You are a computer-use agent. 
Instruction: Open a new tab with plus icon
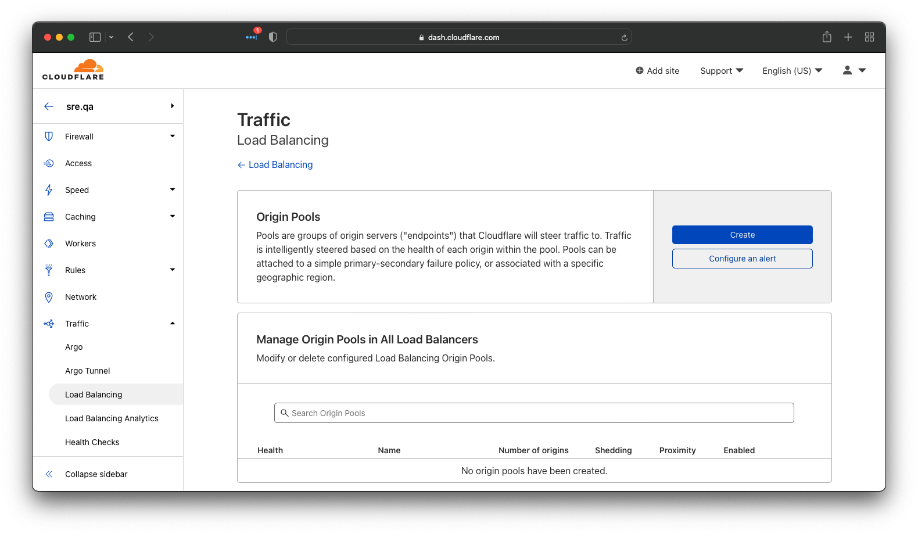[x=848, y=37]
